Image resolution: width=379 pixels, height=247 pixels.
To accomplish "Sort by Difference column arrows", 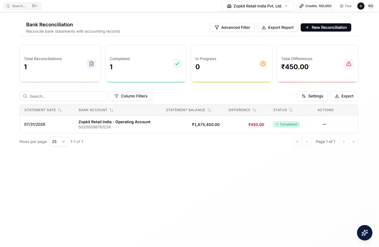I will click(x=254, y=110).
